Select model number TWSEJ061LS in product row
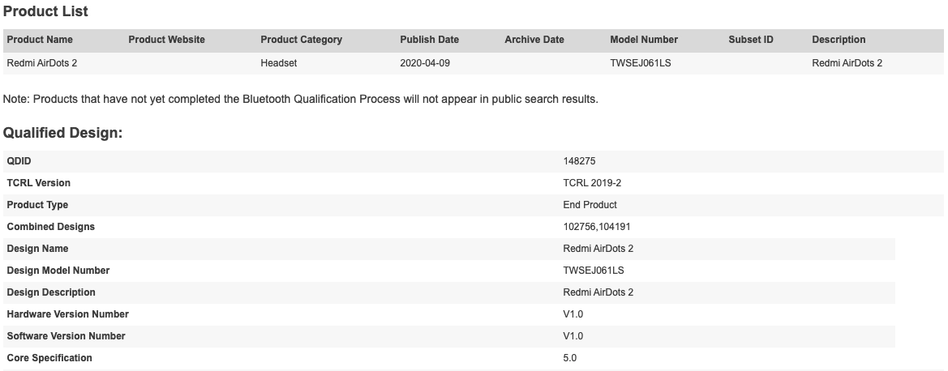This screenshot has height=371, width=948. [641, 63]
